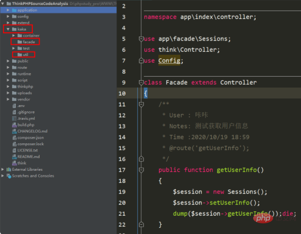The height and width of the screenshot is (234, 301).
Task: Expand the script folder arrow
Action: (x=8, y=80)
